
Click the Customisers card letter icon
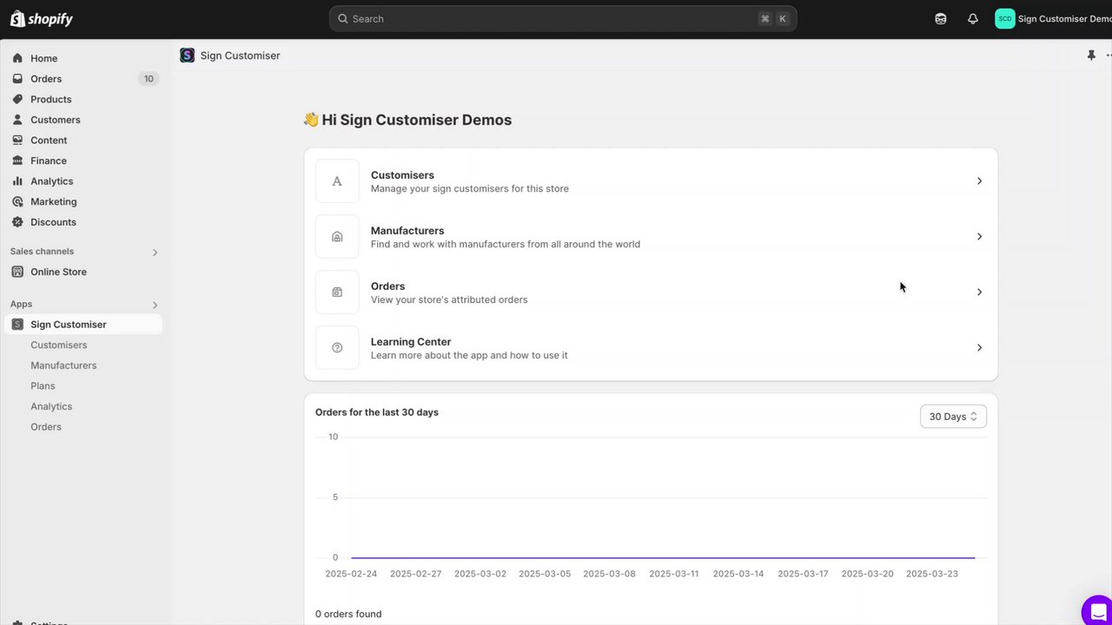(x=337, y=181)
